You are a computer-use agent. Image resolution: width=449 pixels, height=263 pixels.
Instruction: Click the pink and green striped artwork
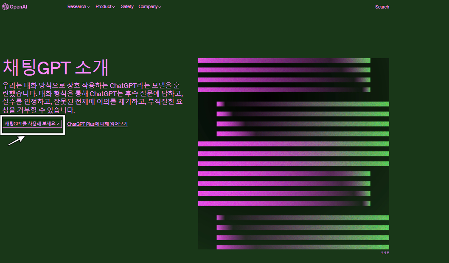point(294,154)
